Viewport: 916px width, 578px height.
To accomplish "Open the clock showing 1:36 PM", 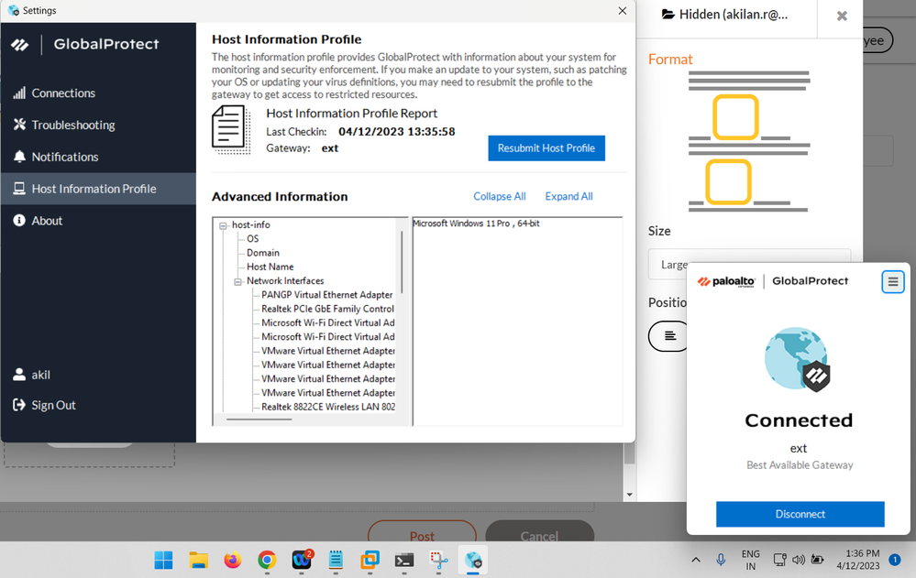I will tap(858, 560).
